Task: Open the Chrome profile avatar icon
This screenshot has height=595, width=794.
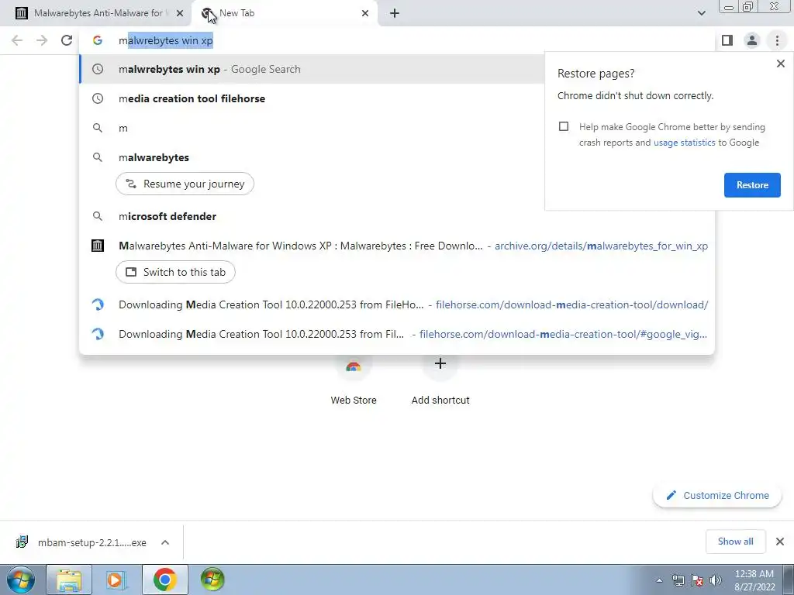Action: tap(752, 40)
